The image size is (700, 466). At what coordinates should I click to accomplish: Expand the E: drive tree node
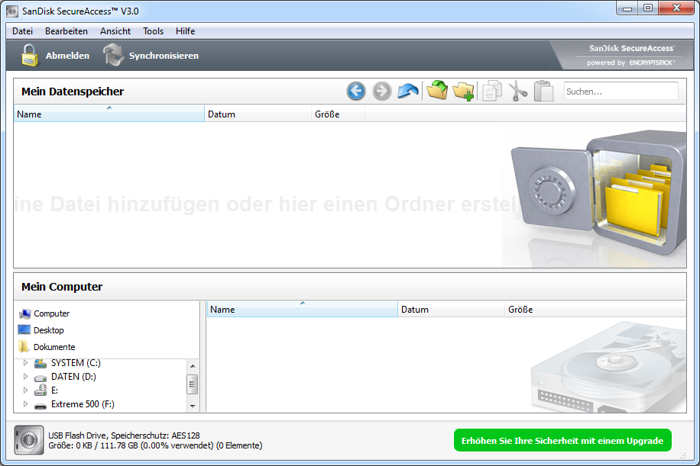25,390
